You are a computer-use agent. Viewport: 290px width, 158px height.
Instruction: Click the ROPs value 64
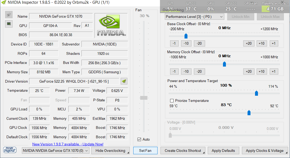[x=44, y=53]
